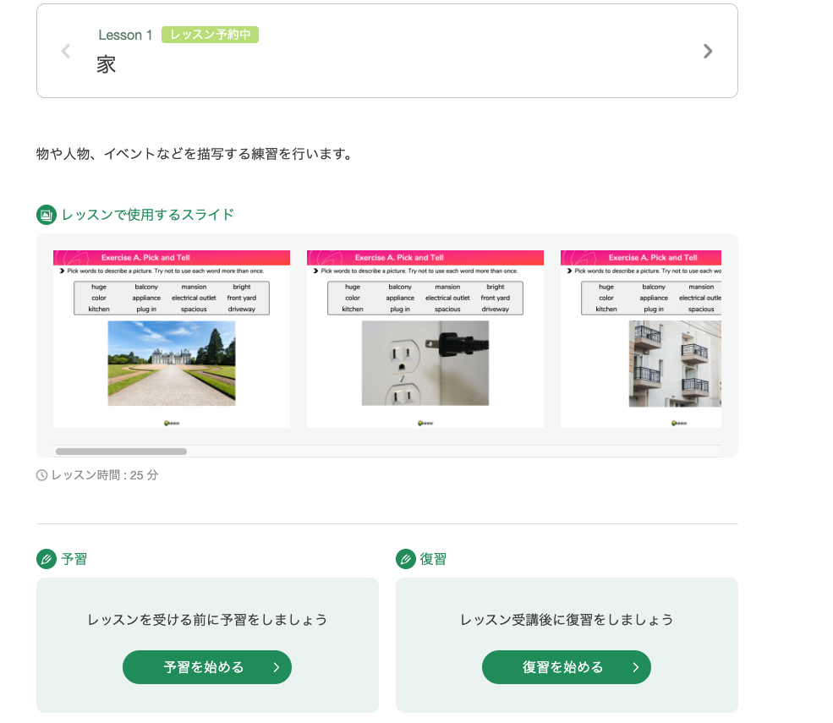Click the arrow on 予習を始める button
Screen dimensions: 833x723
[x=277, y=667]
